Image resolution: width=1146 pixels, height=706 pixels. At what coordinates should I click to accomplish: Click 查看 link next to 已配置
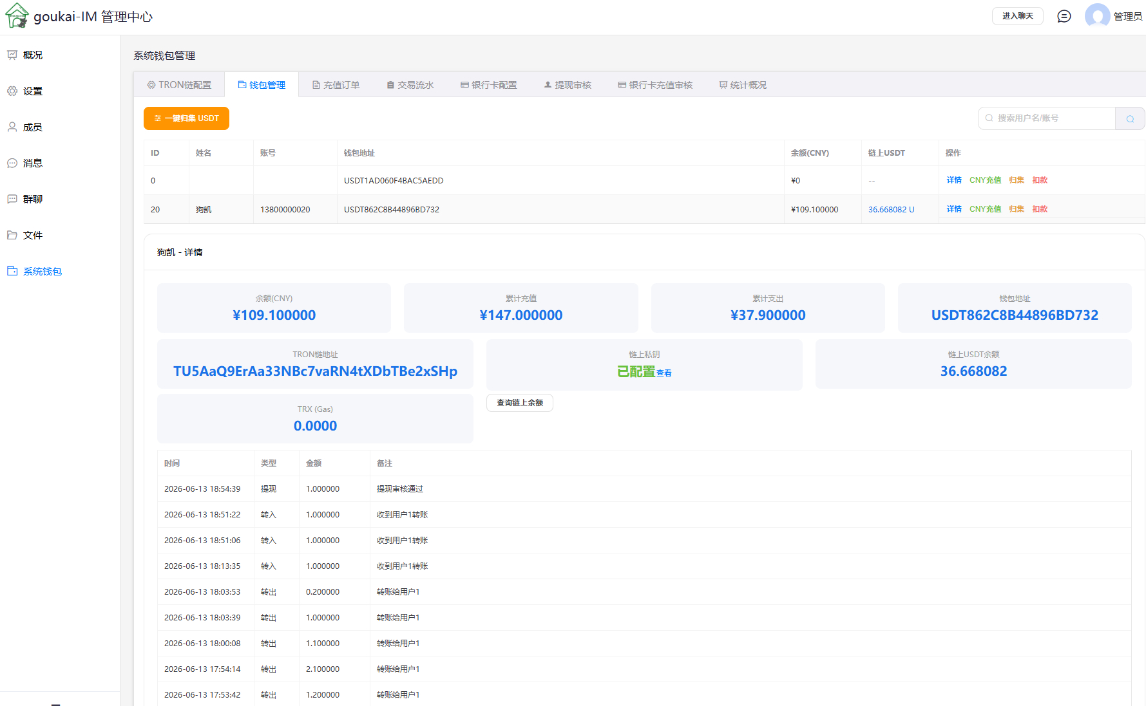click(x=664, y=373)
